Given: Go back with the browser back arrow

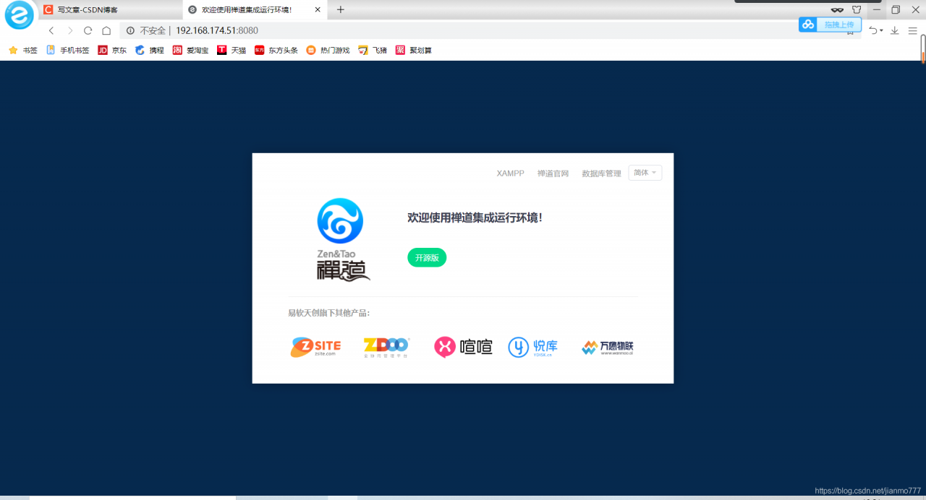Looking at the screenshot, I should [x=51, y=30].
